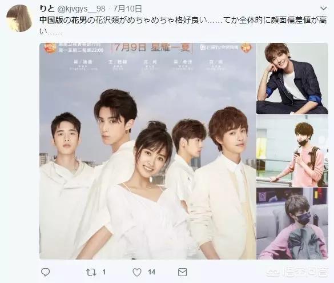The height and width of the screenshot is (283, 334).
Task: Click the retweet count number 1
Action: [x=104, y=272]
